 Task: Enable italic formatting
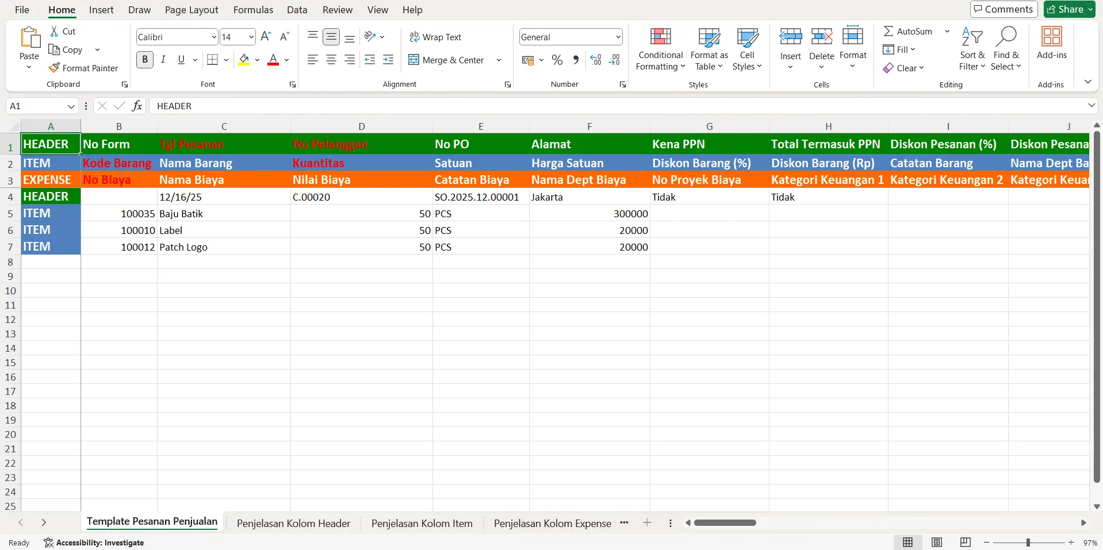click(163, 59)
